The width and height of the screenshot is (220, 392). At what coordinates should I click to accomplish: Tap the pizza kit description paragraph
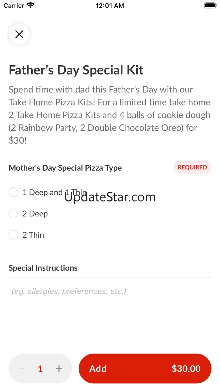(x=109, y=115)
